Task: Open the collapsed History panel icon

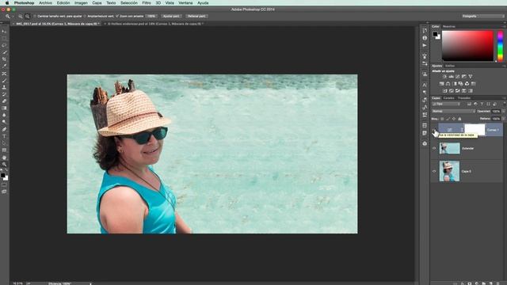Action: [x=425, y=31]
